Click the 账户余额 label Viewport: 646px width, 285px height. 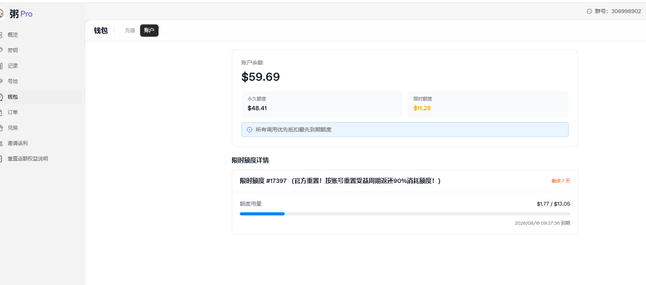pyautogui.click(x=252, y=63)
